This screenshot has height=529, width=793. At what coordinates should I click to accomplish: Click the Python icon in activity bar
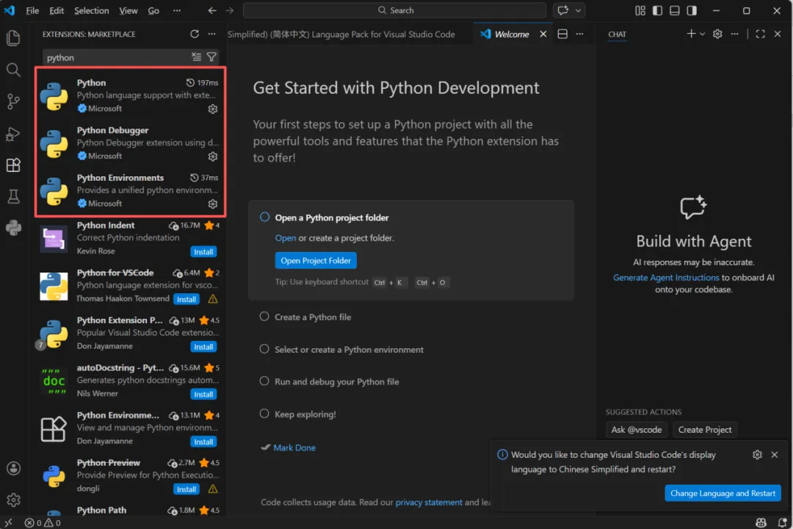[13, 228]
